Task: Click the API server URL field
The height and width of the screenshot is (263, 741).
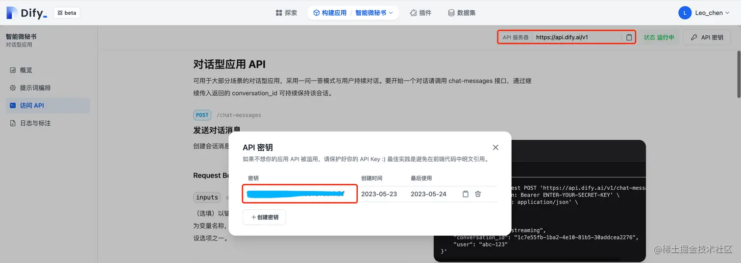Action: 577,37
